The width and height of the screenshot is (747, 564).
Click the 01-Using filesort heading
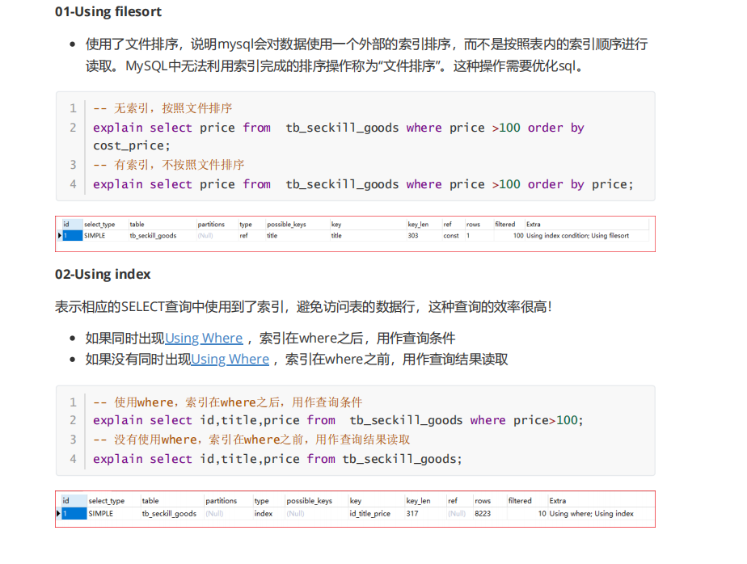(108, 11)
